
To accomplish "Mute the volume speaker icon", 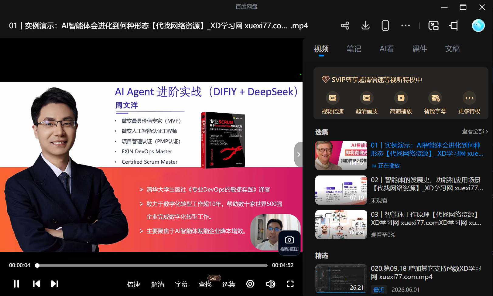I will coord(270,284).
